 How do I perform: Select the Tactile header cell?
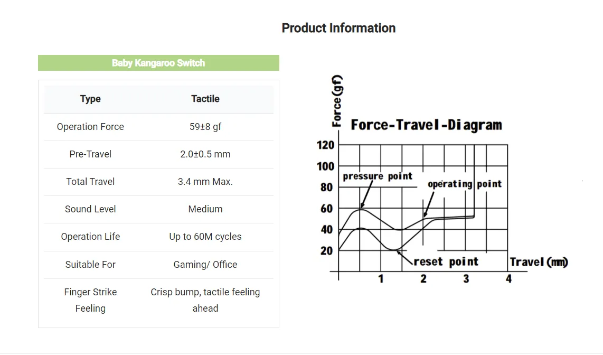pyautogui.click(x=205, y=99)
